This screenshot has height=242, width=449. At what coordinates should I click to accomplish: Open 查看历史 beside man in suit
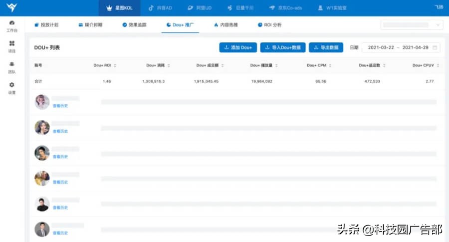tap(60, 233)
